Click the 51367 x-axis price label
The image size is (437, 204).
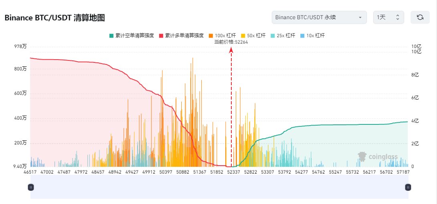pyautogui.click(x=200, y=172)
